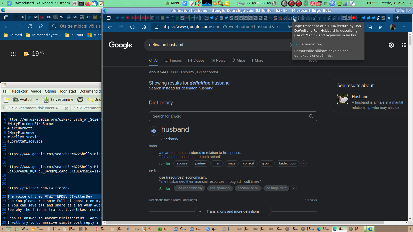Viewport: 413px width, 232px height.
Task: Open the qBittorrent tray icon
Action: (332, 3)
